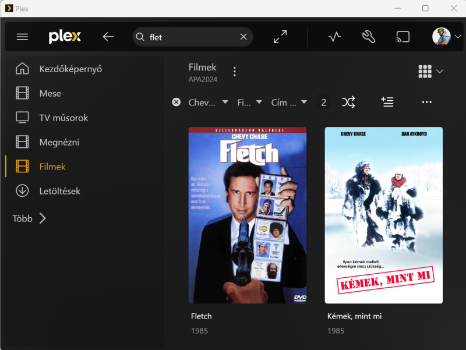Click the search field containing 'flet'
466x350 pixels.
[193, 37]
